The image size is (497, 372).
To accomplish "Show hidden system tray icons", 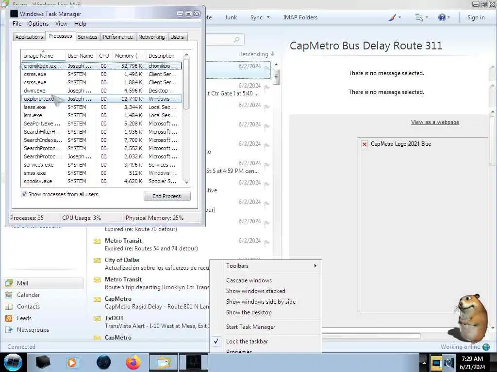I will [x=424, y=363].
